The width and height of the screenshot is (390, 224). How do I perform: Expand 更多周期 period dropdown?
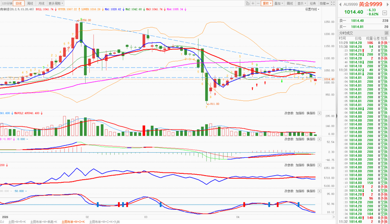point(56,3)
